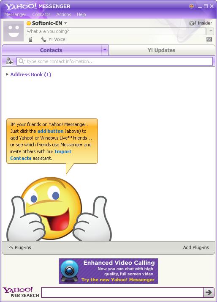The image size is (217, 302).
Task: Click the user avatar picture
Action: [14, 31]
